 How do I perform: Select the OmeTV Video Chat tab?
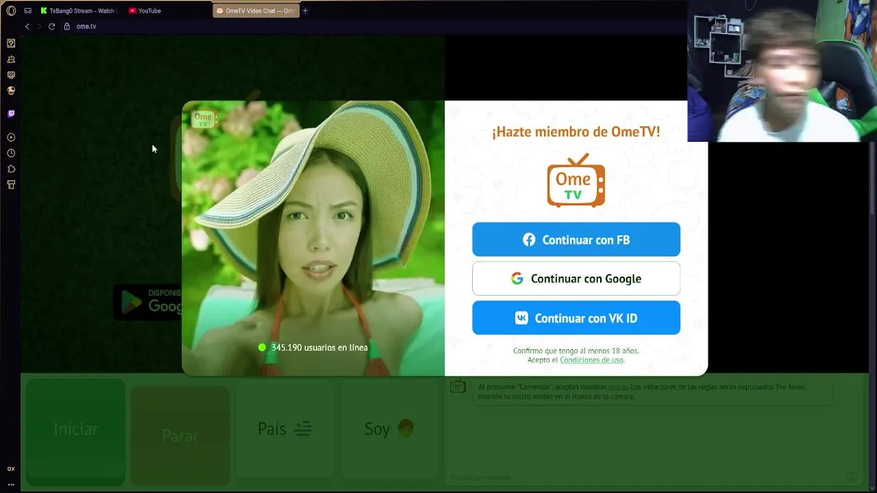(256, 11)
